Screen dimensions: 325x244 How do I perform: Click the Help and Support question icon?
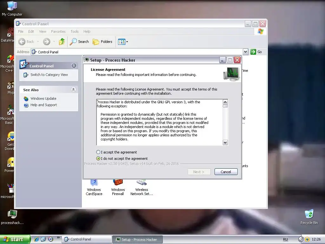tap(26, 105)
